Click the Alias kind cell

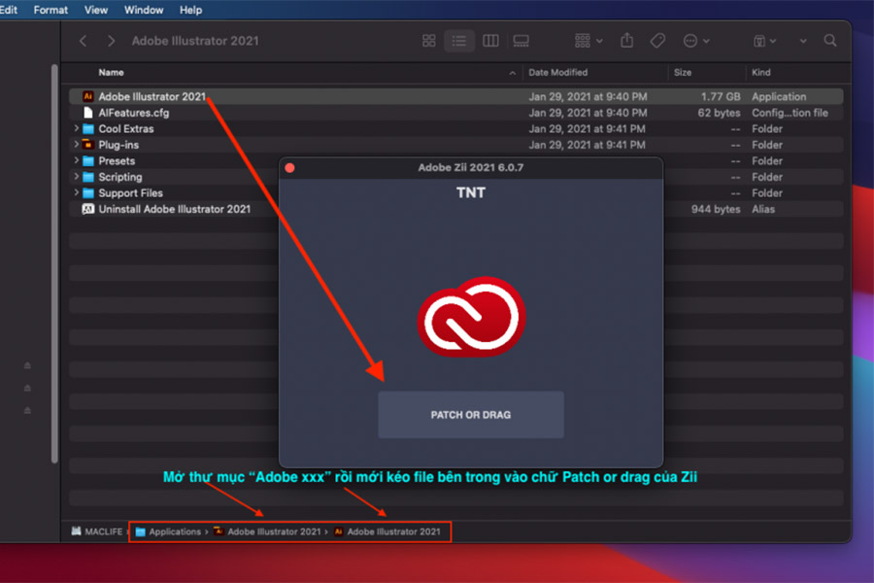(763, 209)
